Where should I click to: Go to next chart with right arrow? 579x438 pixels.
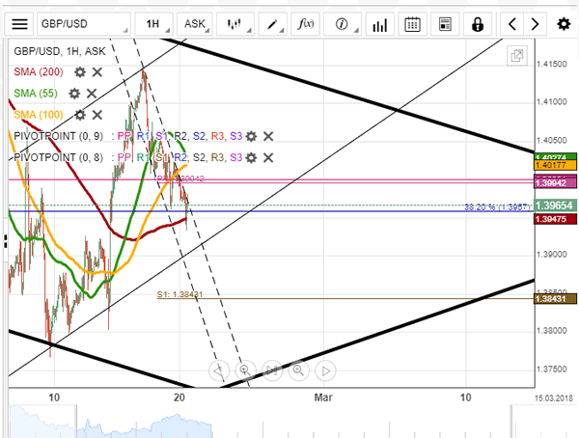[x=536, y=23]
